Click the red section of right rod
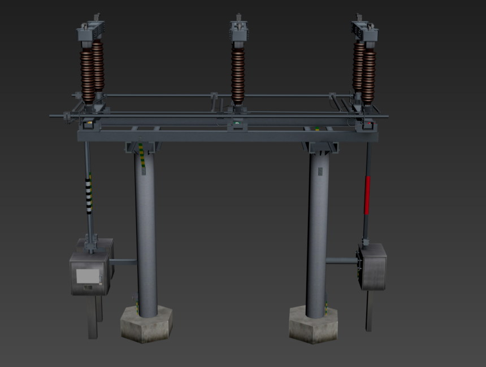 click(367, 195)
